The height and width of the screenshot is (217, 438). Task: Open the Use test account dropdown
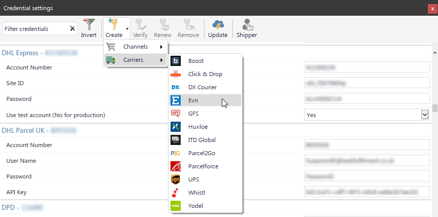[x=425, y=115]
